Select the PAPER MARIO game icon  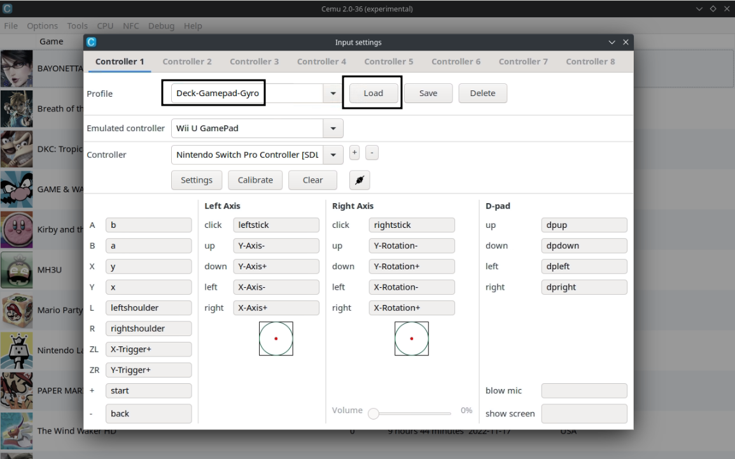pyautogui.click(x=17, y=391)
